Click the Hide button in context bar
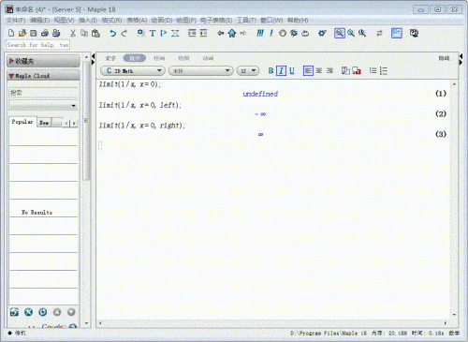This screenshot has width=468, height=342. pyautogui.click(x=444, y=58)
